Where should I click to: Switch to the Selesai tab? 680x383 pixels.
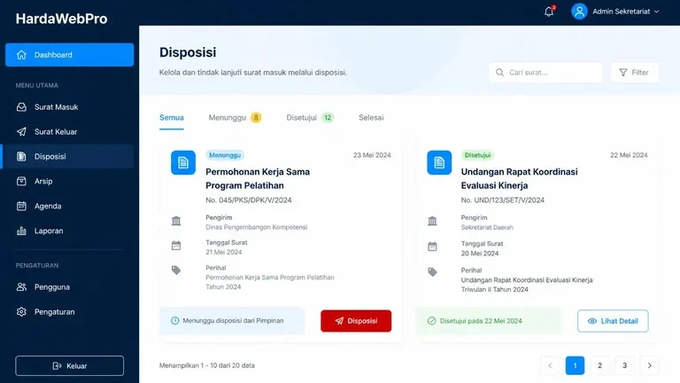point(371,118)
